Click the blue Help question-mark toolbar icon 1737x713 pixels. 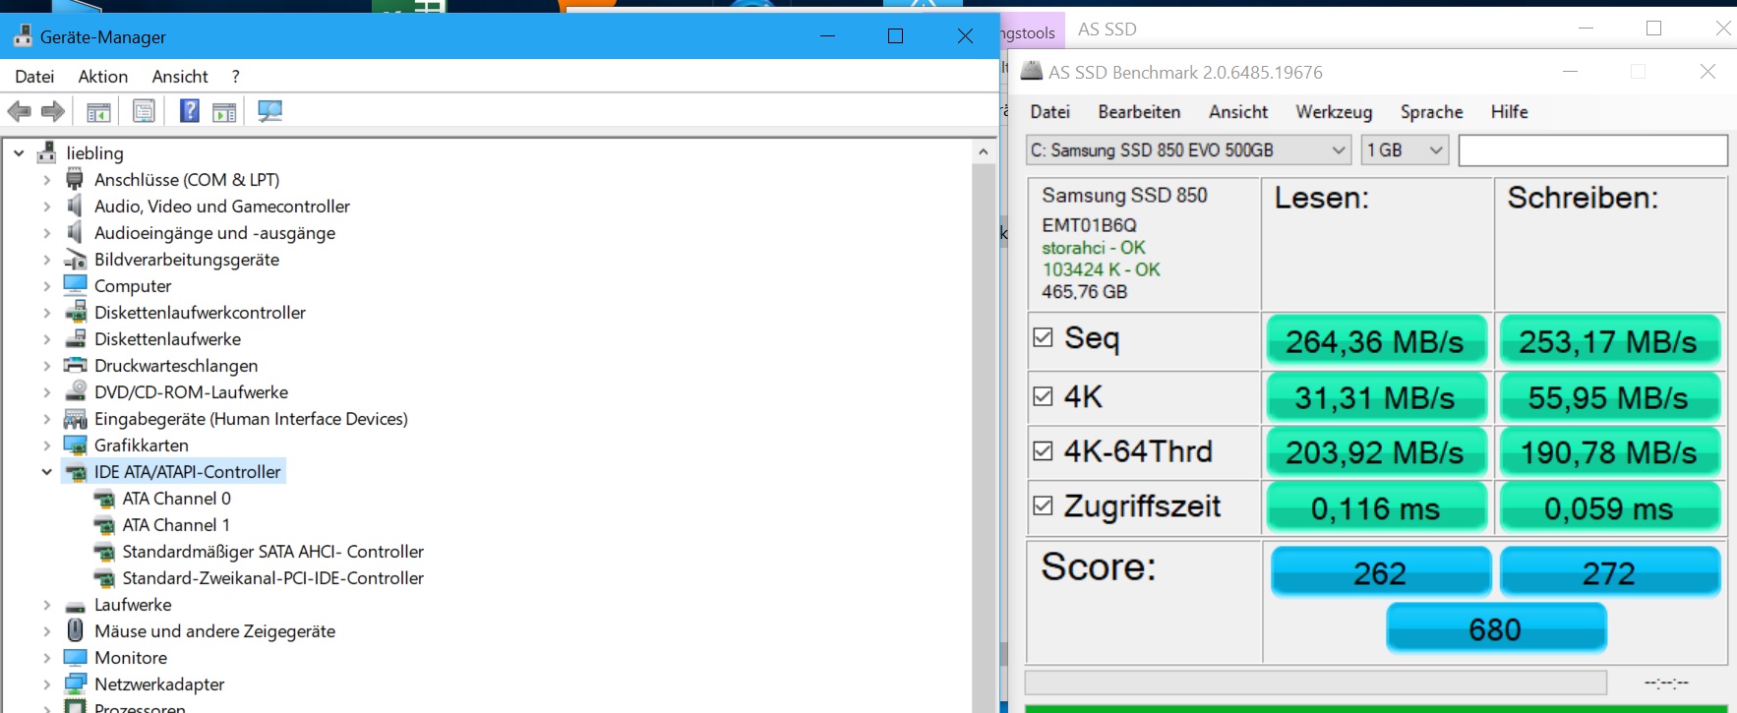[x=190, y=111]
